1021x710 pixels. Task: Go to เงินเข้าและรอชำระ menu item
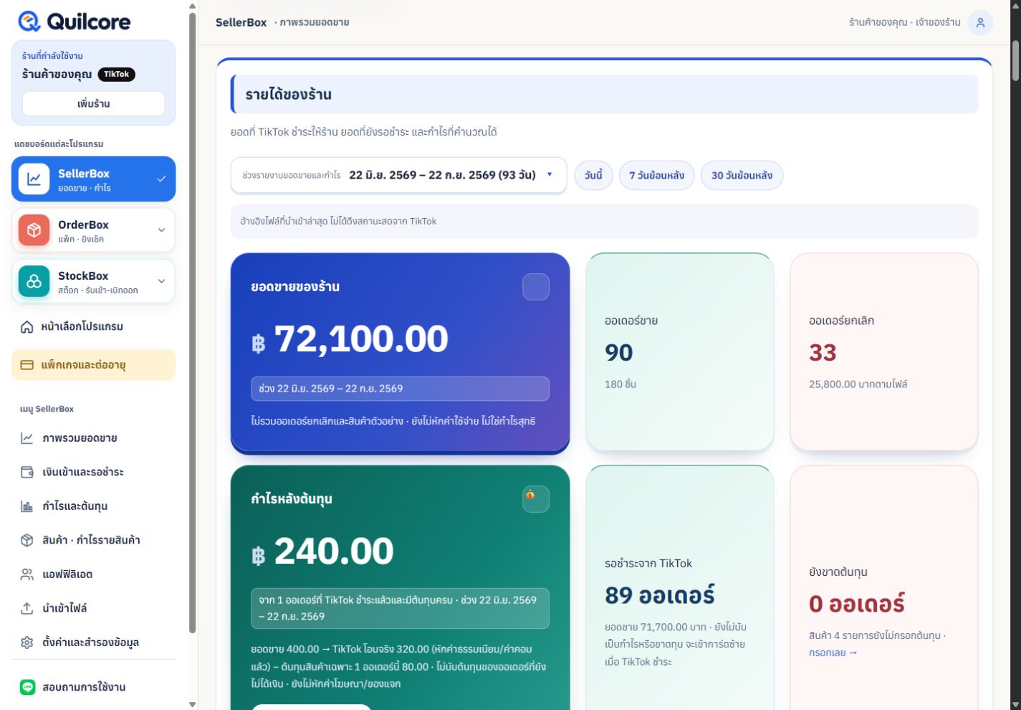tap(93, 472)
